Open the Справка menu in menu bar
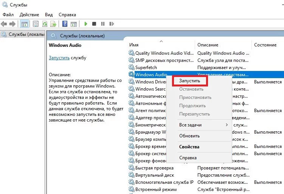The image size is (284, 194). coord(67,15)
